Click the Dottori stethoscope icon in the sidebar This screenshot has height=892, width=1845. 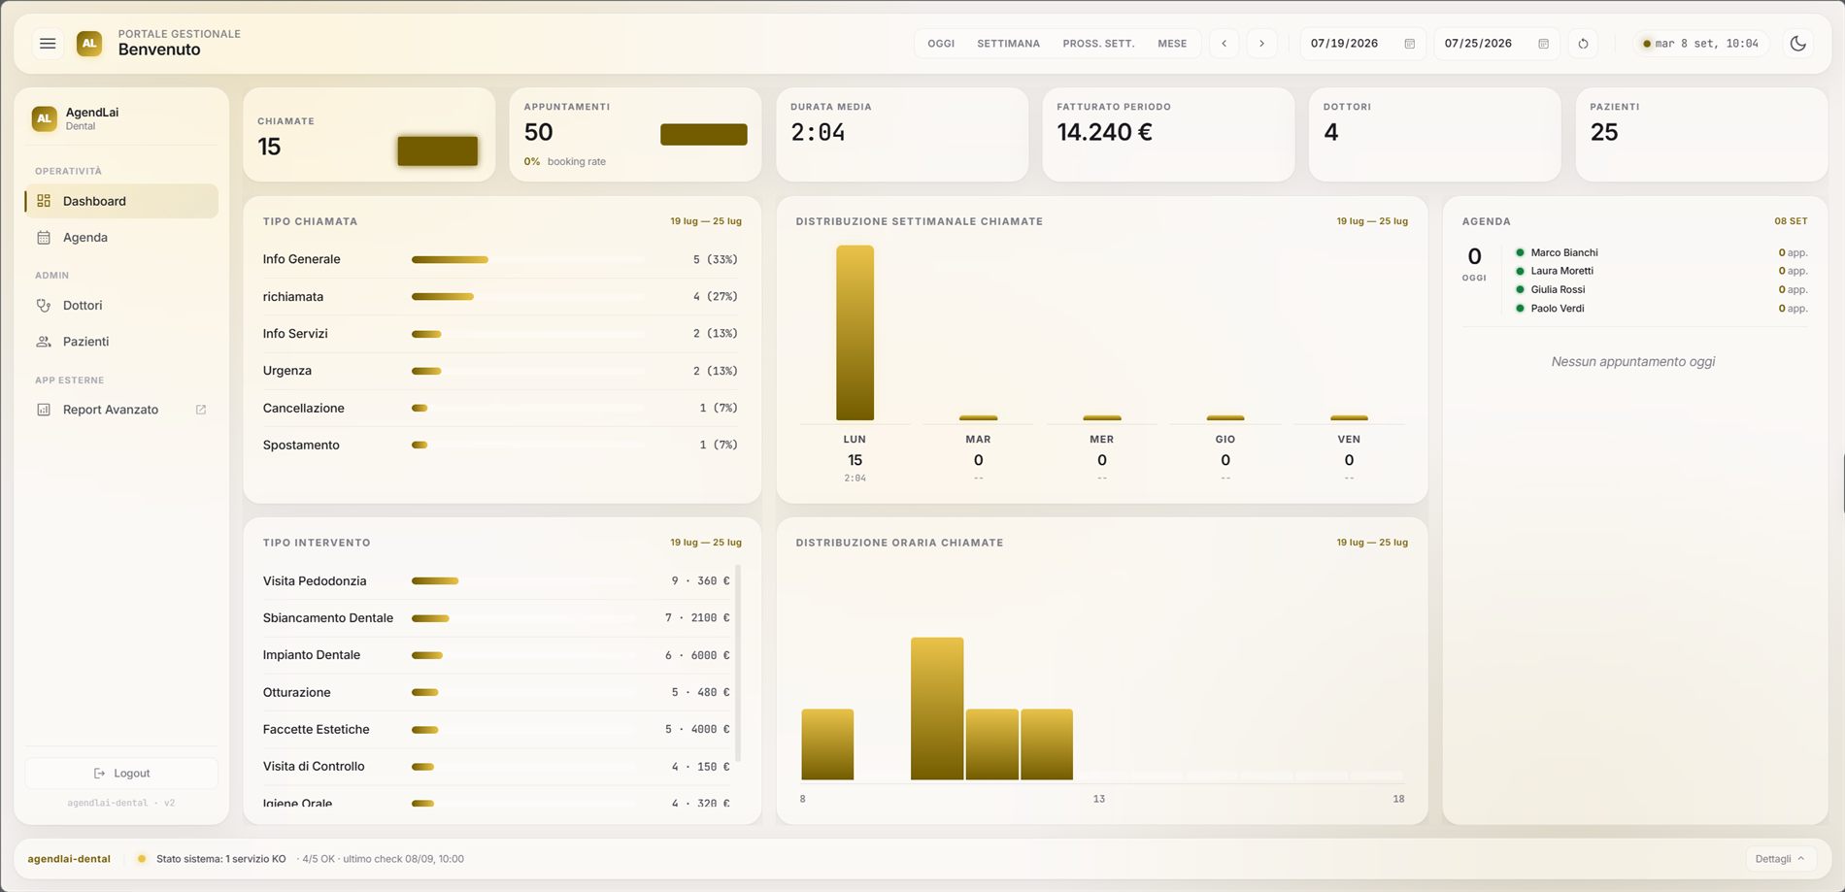(44, 305)
